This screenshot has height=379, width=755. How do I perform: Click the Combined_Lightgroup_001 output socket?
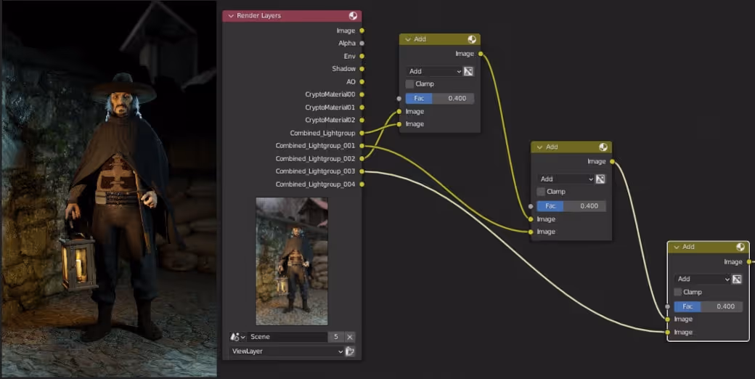point(362,145)
